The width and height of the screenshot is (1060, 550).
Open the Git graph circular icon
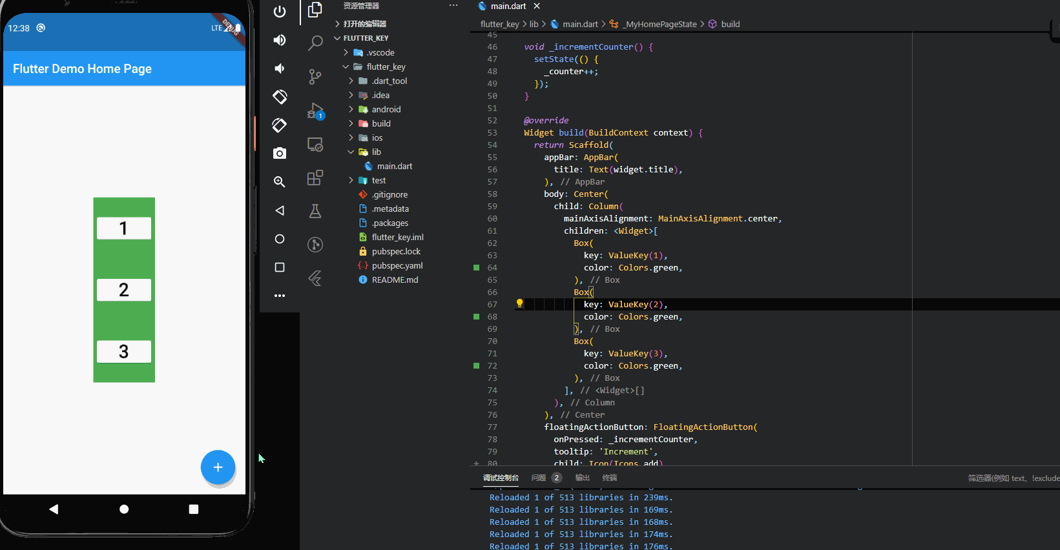coord(315,245)
